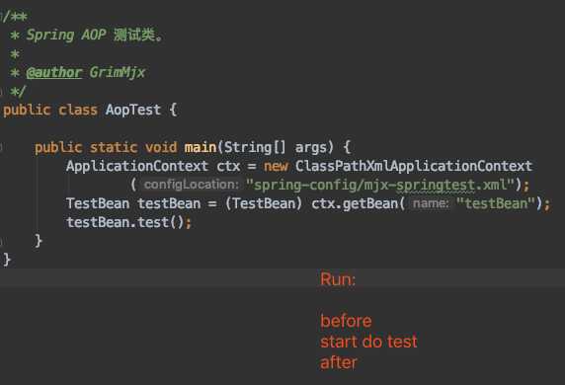Click the @author Javadoc tag
The image size is (565, 385).
tap(54, 73)
